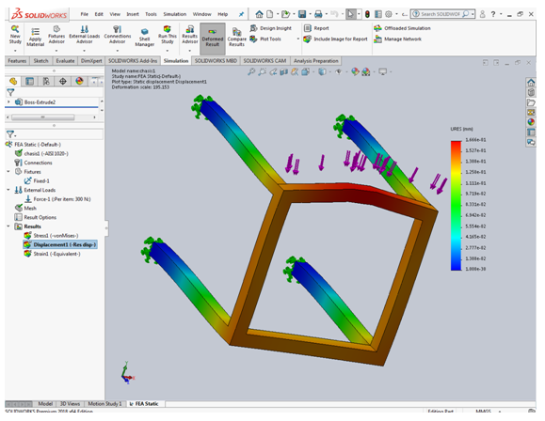
Task: Switch to the Evaluate tab
Action: (x=65, y=61)
